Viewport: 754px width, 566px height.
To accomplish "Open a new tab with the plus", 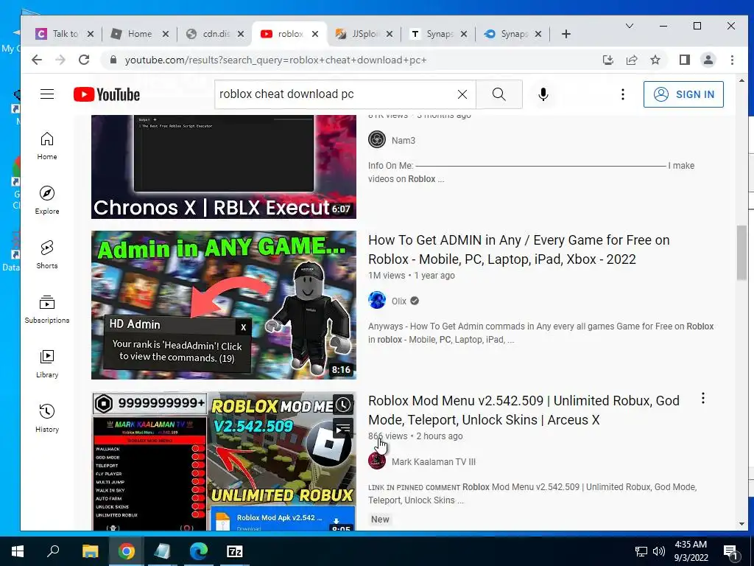I will 566,34.
